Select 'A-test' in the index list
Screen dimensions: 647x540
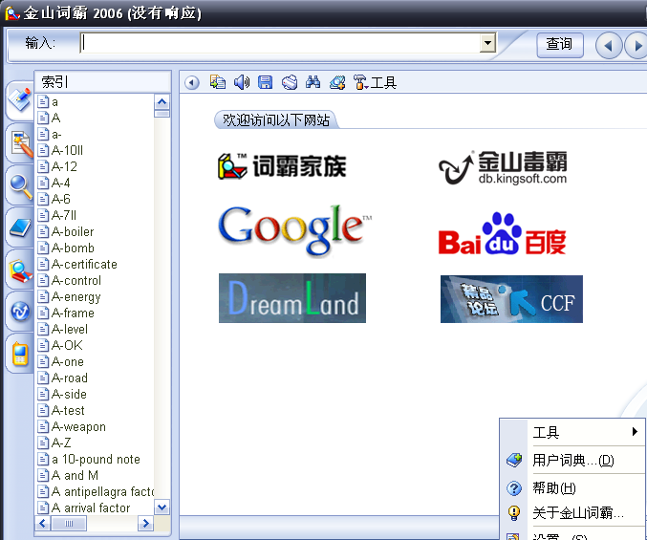(x=68, y=410)
